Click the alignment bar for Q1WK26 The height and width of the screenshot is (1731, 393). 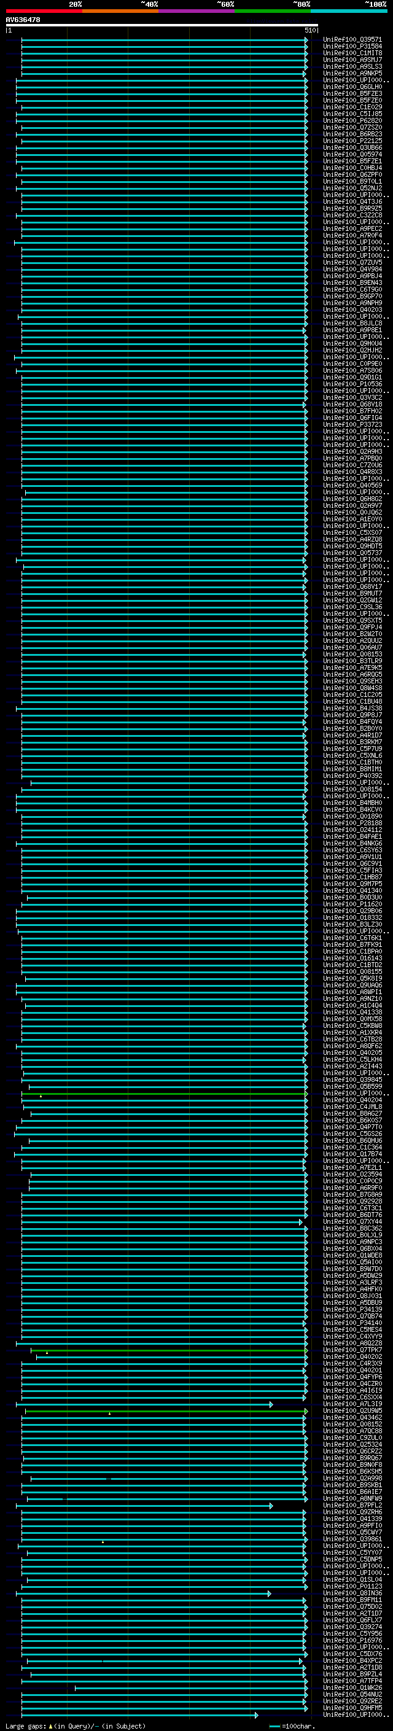coord(192,1688)
